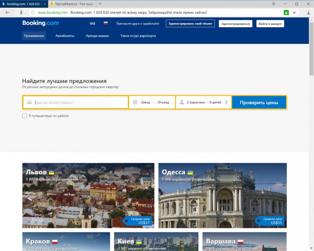Click the scrollbar up arrow
Screen dimensions: 314x251
click(x=312, y=20)
